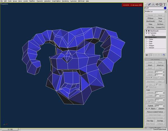Screen dimensions: 168x131
Task: Apply the Edit Mesh modifier button
Action: (x=160, y=24)
